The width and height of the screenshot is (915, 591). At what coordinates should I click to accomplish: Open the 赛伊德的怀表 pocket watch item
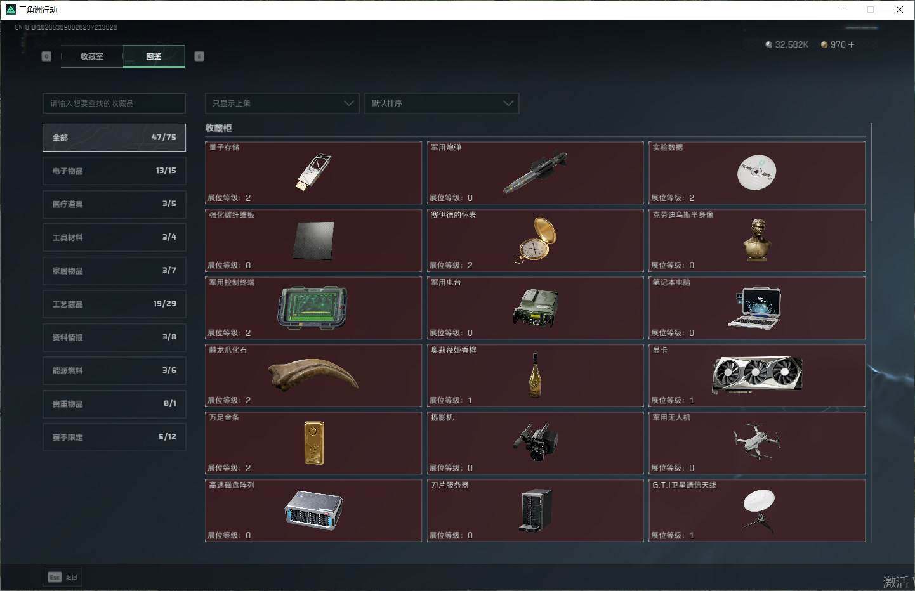(x=535, y=240)
